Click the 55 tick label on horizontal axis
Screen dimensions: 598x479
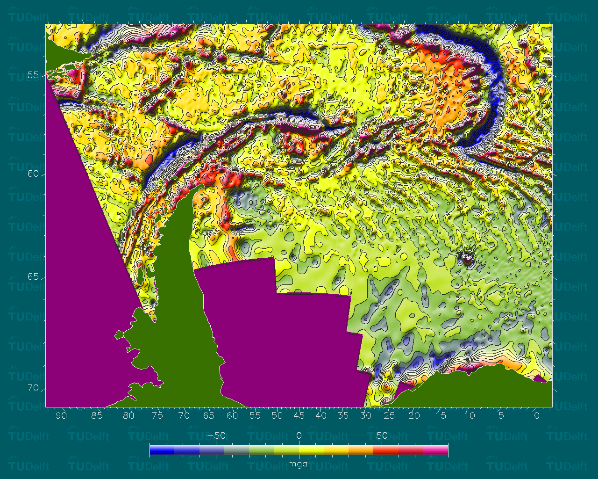(x=255, y=415)
